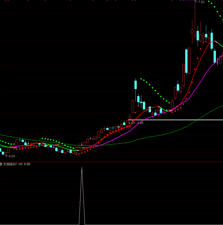
Task: Click the gray horizontal gap bar
Action: click(178, 120)
